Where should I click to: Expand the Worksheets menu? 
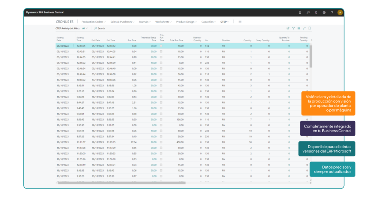(163, 22)
